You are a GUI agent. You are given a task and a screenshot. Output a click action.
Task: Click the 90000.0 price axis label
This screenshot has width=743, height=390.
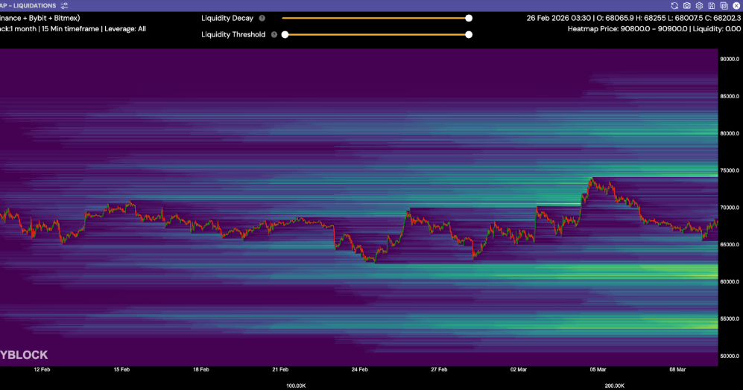coord(730,59)
